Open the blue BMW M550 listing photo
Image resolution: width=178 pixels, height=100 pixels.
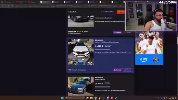pyautogui.click(x=81, y=86)
